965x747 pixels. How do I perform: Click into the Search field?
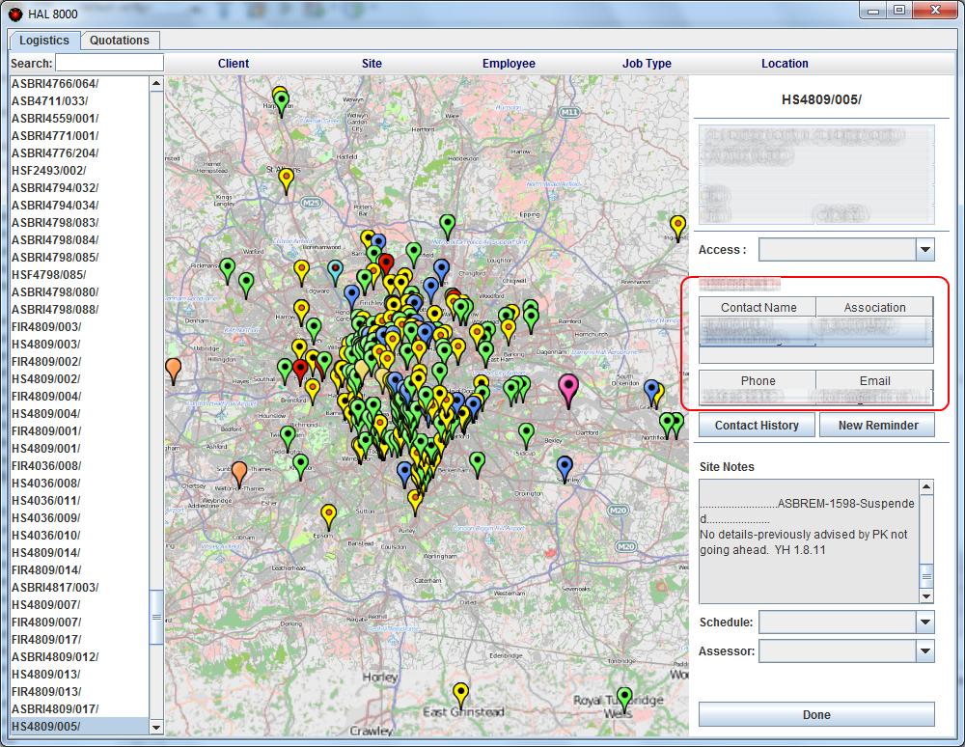[109, 64]
